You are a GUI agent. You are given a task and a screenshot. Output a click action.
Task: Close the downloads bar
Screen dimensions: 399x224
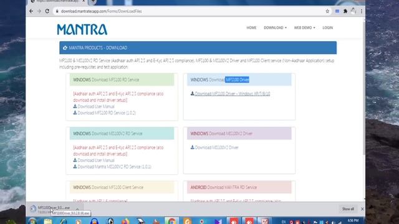point(362,209)
